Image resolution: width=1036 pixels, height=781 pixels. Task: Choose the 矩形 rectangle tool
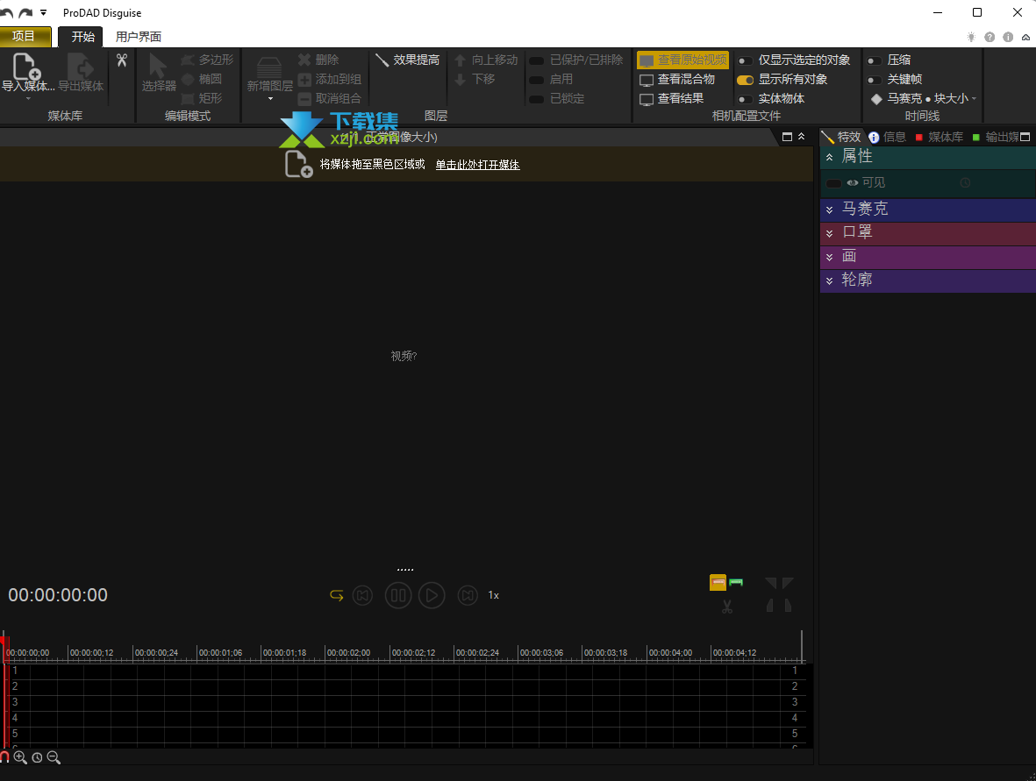point(202,98)
